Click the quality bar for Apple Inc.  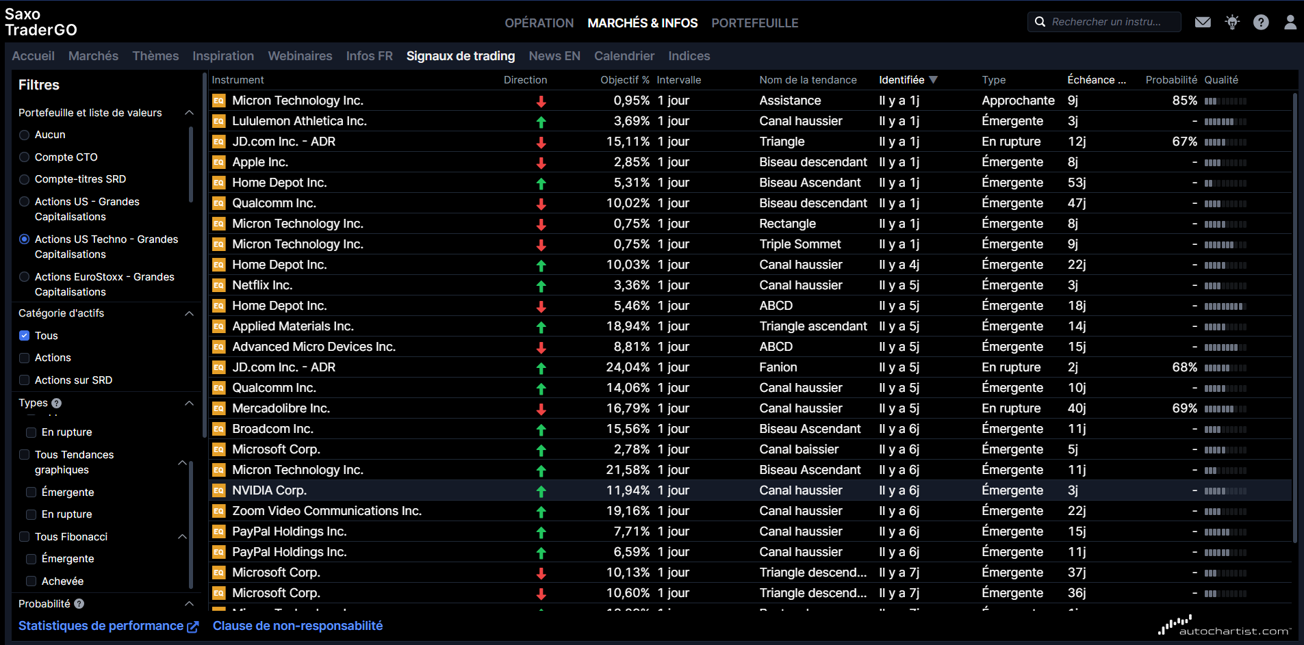[x=1225, y=163]
